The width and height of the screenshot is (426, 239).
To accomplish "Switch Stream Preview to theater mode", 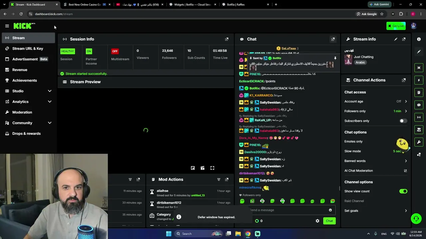I will click(202, 168).
